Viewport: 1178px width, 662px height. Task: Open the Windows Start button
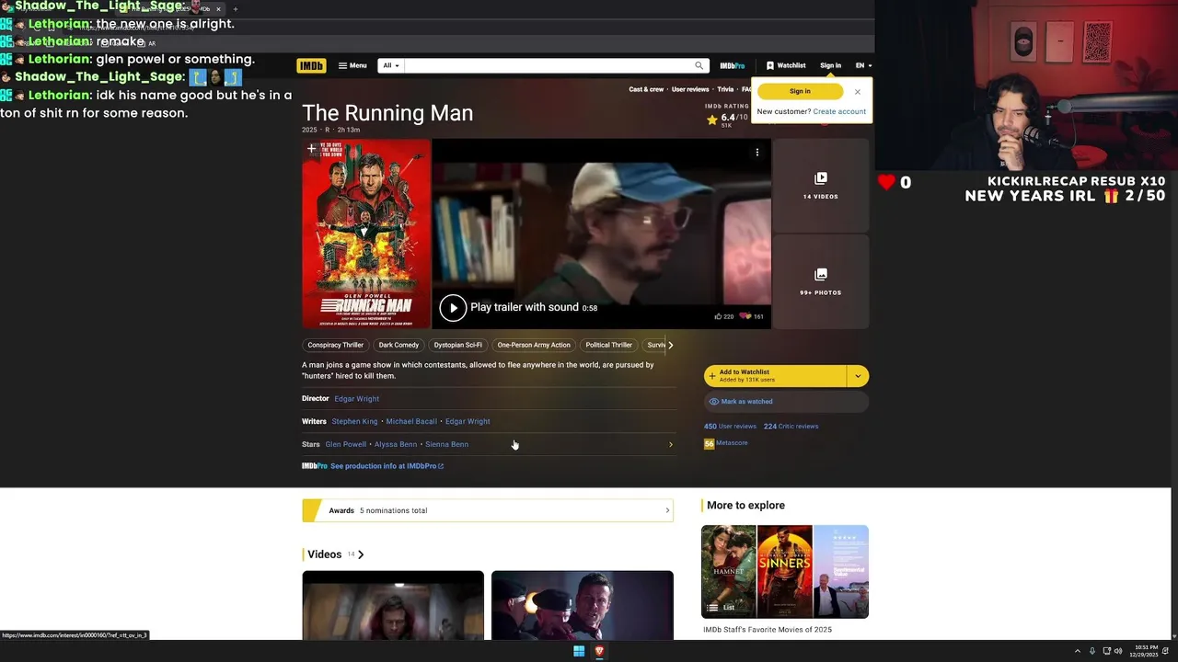click(x=579, y=651)
